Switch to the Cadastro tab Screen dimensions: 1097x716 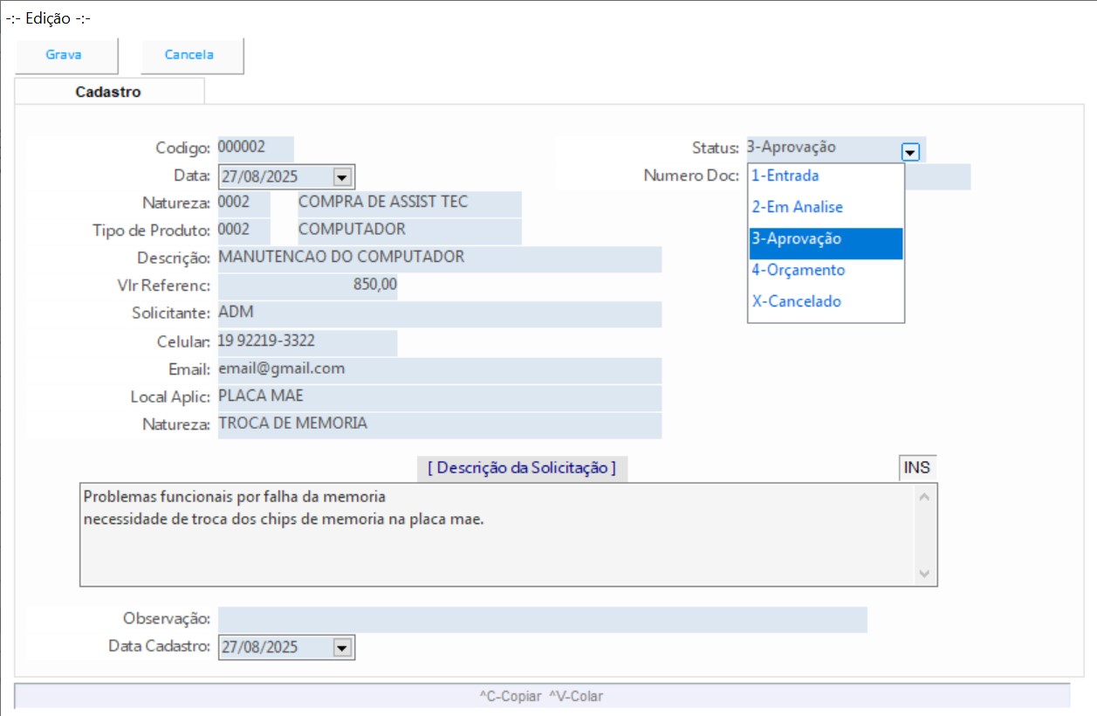108,92
